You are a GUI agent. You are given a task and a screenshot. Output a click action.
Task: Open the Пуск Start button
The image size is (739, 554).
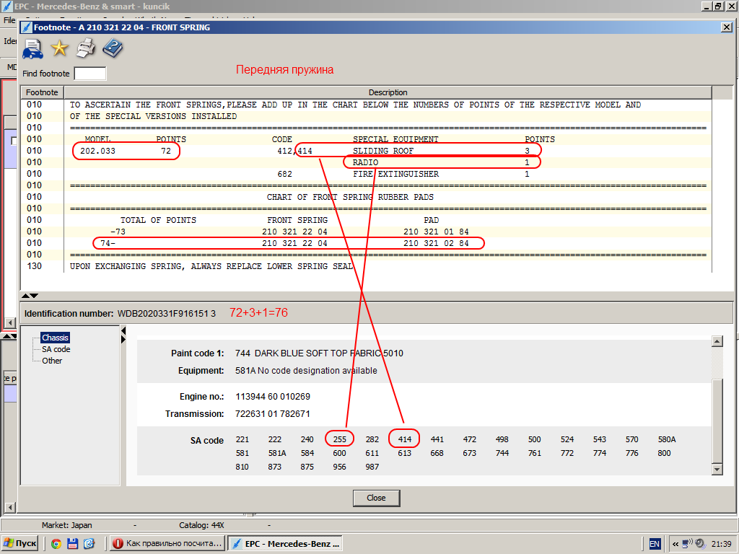tap(20, 544)
